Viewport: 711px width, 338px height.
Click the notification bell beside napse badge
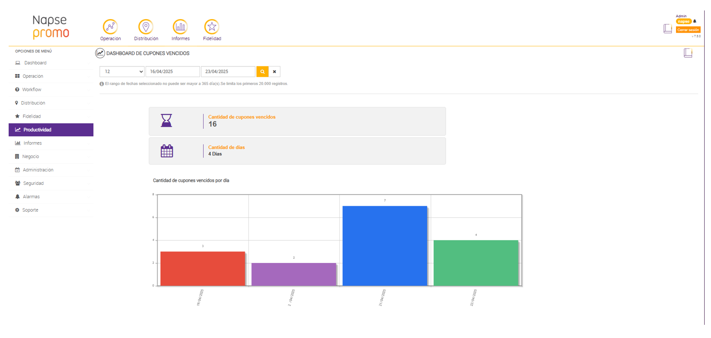[695, 21]
